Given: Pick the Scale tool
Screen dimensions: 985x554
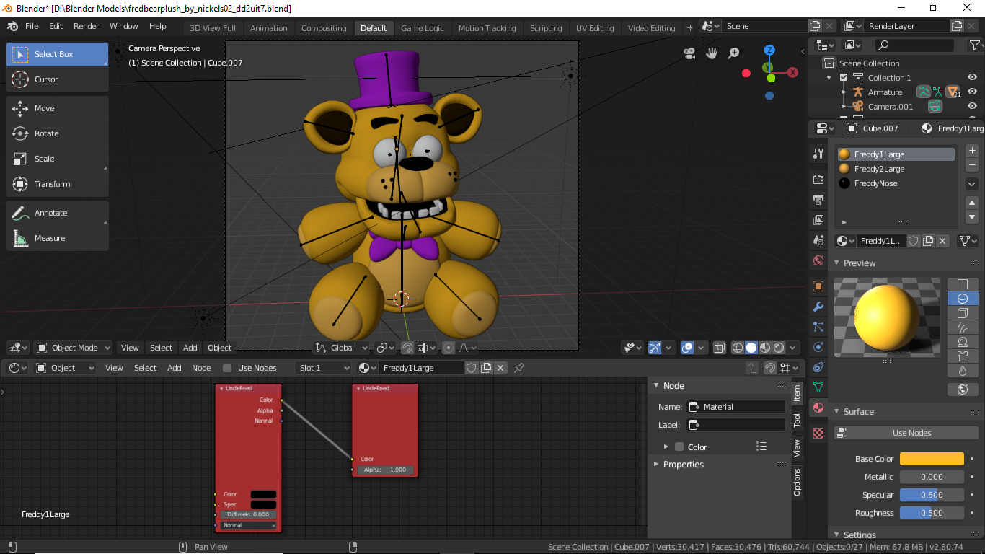Looking at the screenshot, I should click(x=57, y=159).
